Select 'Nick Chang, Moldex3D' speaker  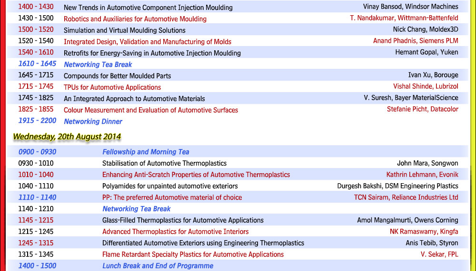click(426, 29)
